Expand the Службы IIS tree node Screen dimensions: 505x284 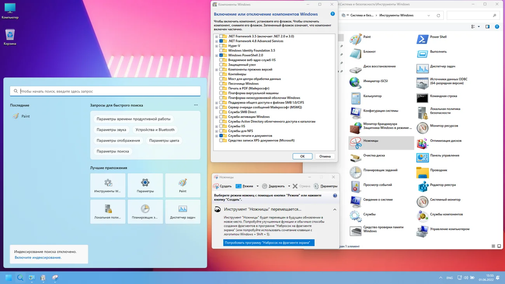tap(216, 126)
